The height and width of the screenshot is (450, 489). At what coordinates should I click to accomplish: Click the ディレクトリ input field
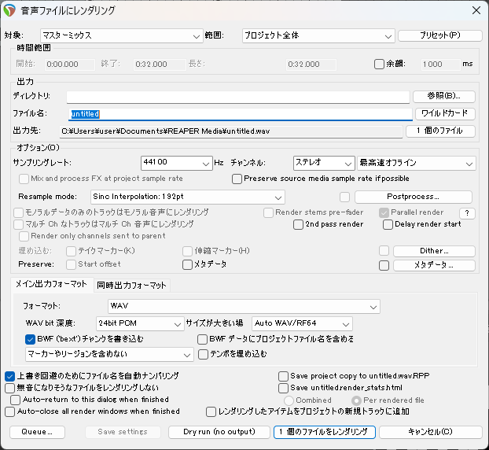pyautogui.click(x=237, y=96)
